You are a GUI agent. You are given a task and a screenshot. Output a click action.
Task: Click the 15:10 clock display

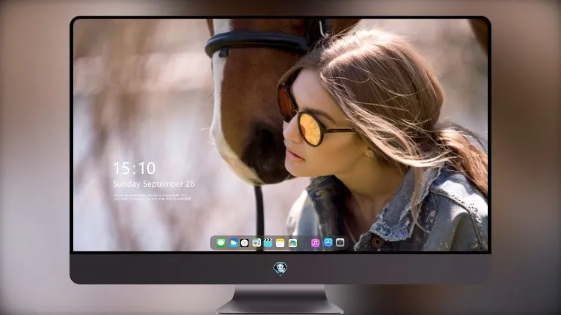(135, 168)
